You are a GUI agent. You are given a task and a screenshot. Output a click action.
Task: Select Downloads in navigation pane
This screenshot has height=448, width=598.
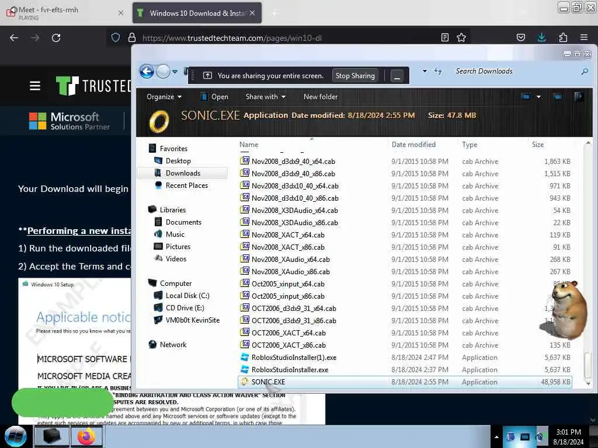pos(183,173)
